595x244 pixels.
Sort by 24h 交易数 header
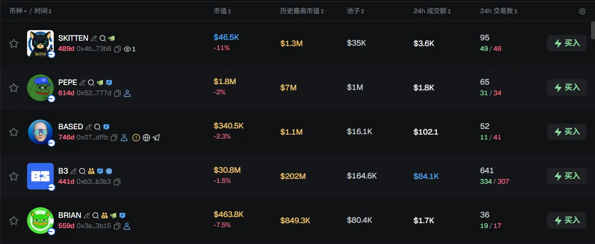tap(499, 11)
